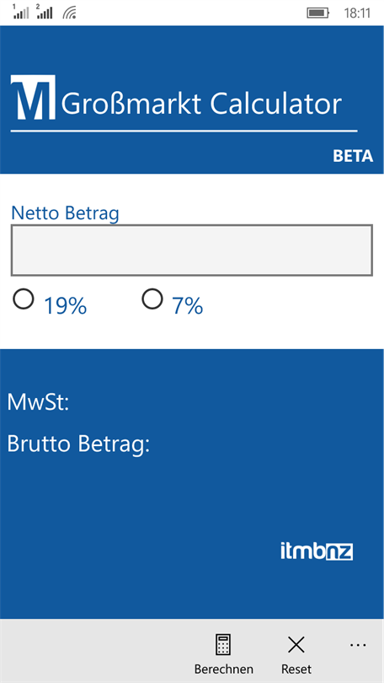Click the Reset label text
Screen dimensions: 384x683
pyautogui.click(x=296, y=669)
